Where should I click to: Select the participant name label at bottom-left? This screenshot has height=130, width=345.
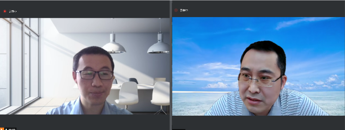coord(12,129)
